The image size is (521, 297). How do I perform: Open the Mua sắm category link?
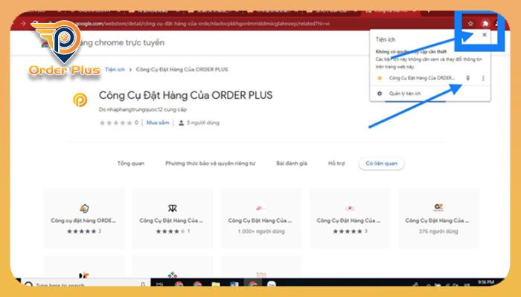tap(158, 123)
